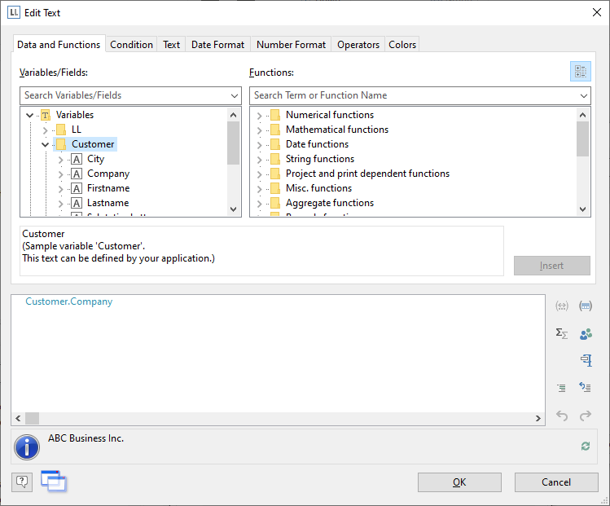The width and height of the screenshot is (610, 506).
Task: Click the editor's horizontal scrollbar thumb
Action: [32, 418]
